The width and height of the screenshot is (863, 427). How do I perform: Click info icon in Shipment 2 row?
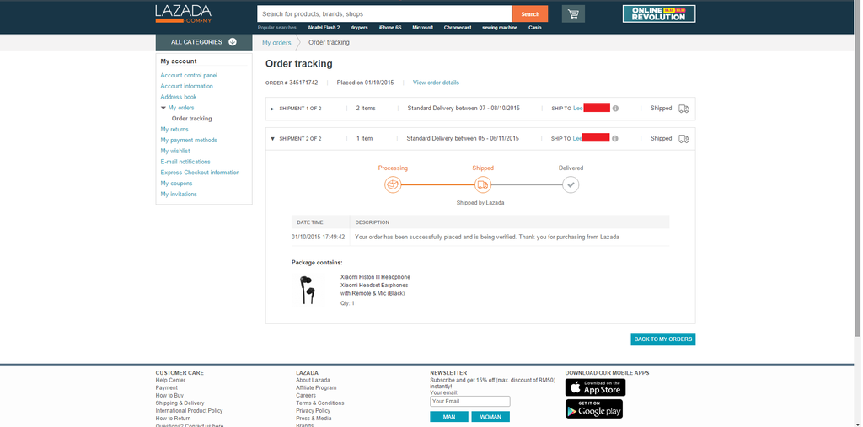coord(615,139)
